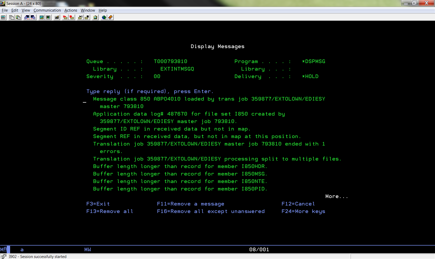The image size is (435, 259).
Task: Open the Color Mapping toolbar icon
Action: coord(48,17)
